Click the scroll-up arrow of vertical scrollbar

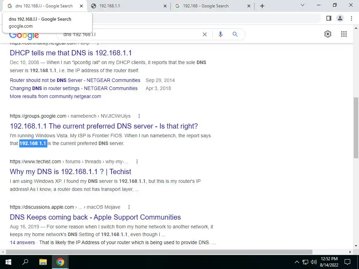point(356,28)
